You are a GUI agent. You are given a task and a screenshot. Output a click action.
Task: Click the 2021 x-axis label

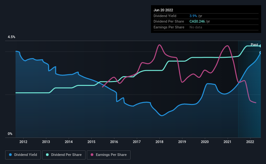pyautogui.click(x=227, y=142)
